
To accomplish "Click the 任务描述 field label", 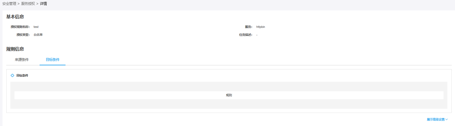I will tap(246, 35).
